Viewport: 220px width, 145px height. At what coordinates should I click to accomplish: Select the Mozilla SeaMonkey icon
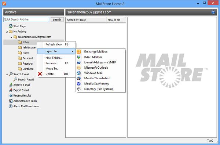click(x=79, y=84)
